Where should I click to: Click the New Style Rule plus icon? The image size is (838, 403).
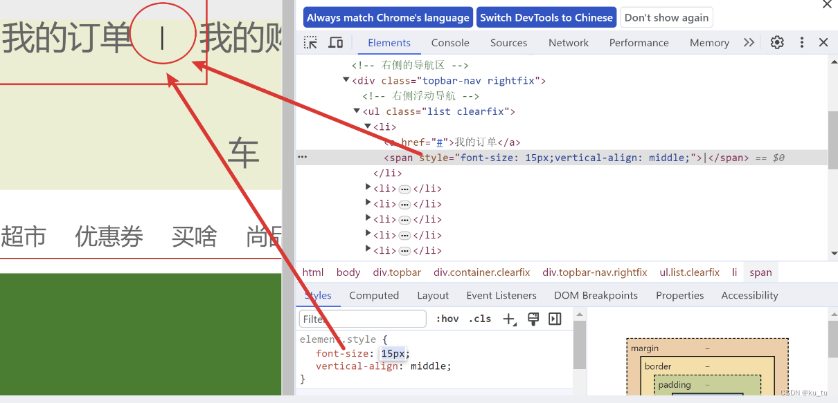point(509,319)
